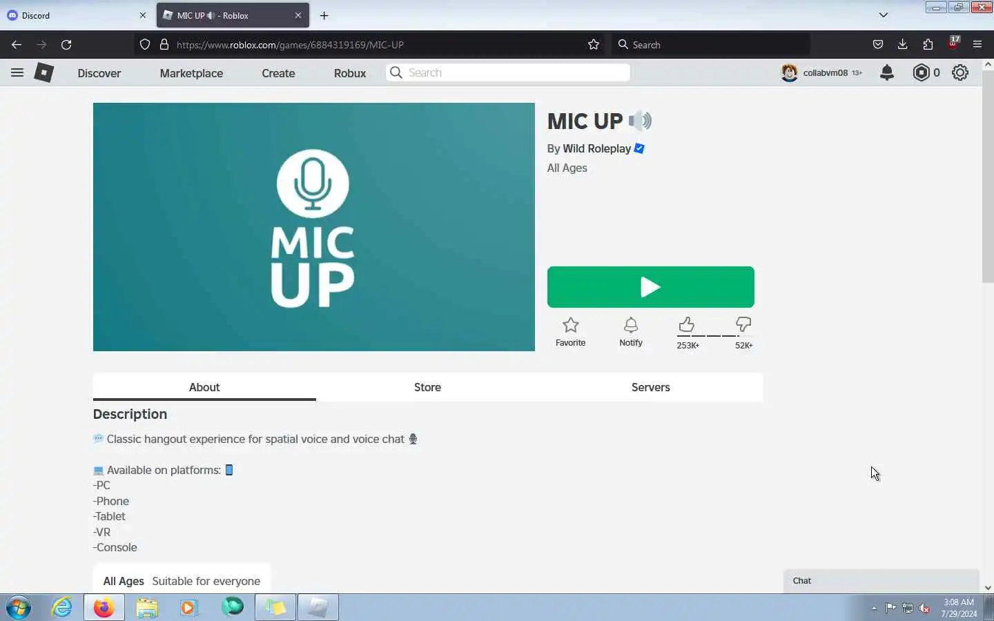Open the Robux page
This screenshot has width=994, height=621.
350,73
